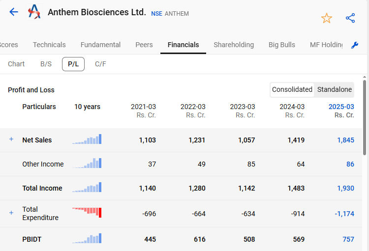
Task: Expand the Total Expenditure row
Action: pyautogui.click(x=11, y=213)
